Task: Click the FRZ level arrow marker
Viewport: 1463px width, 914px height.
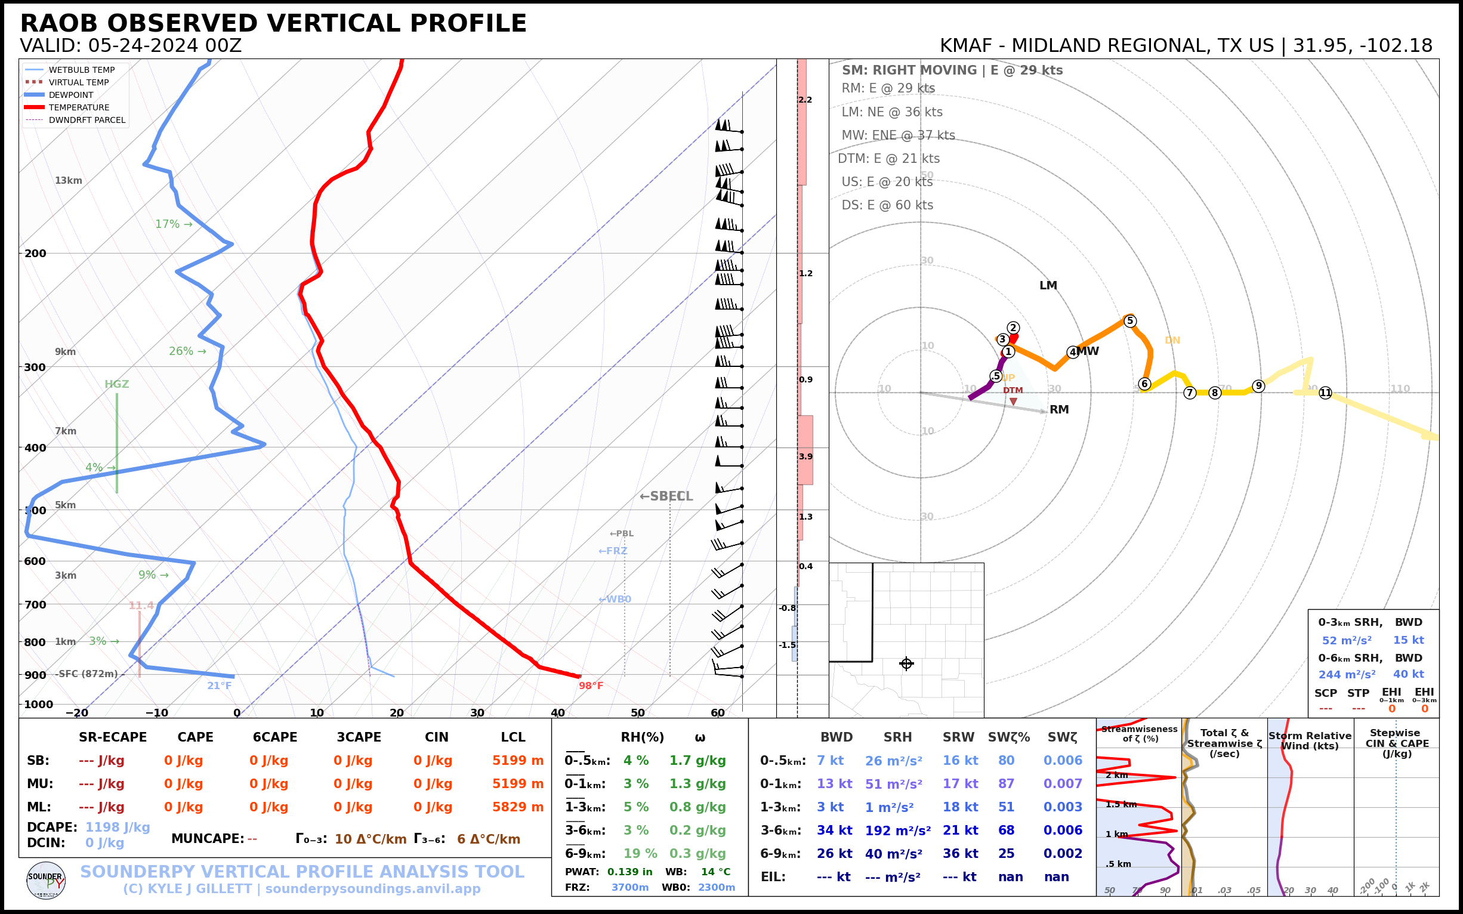Action: 612,551
